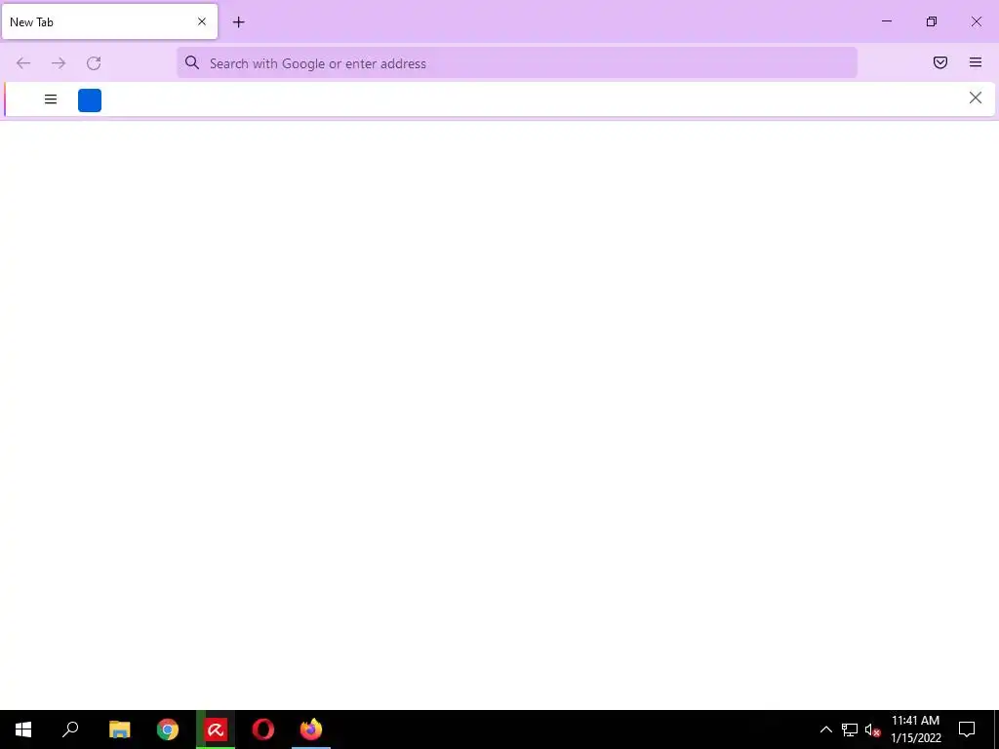Open Windows taskbar search
999x749 pixels.
click(x=70, y=729)
